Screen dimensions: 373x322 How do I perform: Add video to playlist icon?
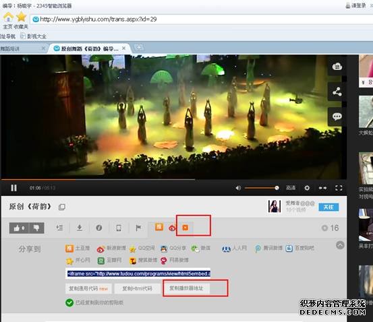59,228
